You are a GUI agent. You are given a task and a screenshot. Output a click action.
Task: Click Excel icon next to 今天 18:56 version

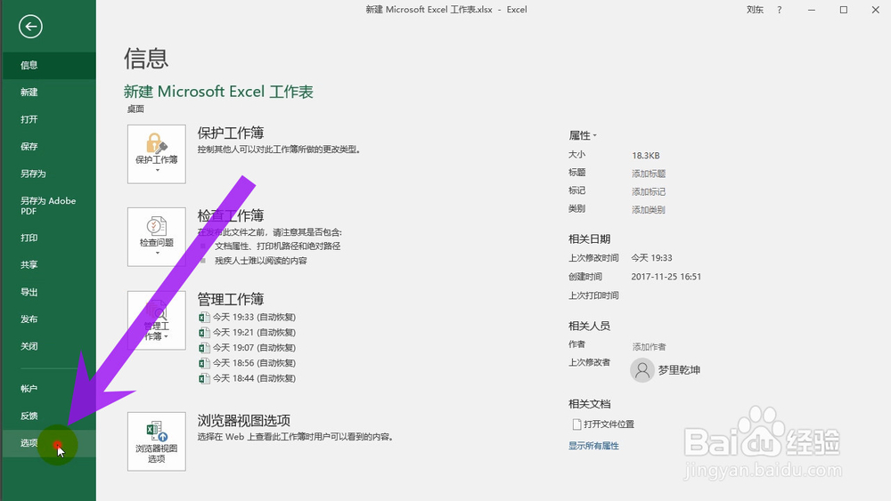204,363
